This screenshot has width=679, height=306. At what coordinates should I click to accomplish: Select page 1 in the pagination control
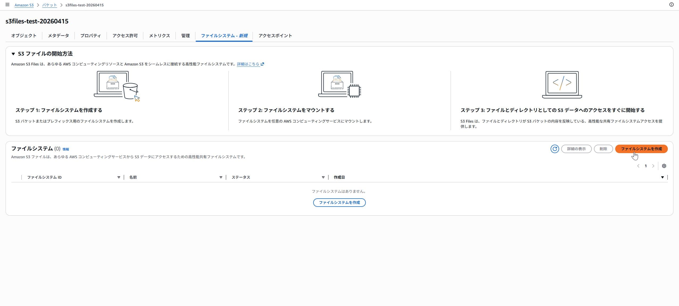(646, 166)
